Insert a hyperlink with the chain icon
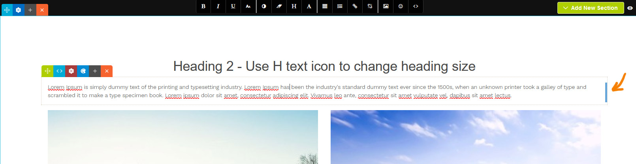The image size is (636, 164). coord(355,6)
